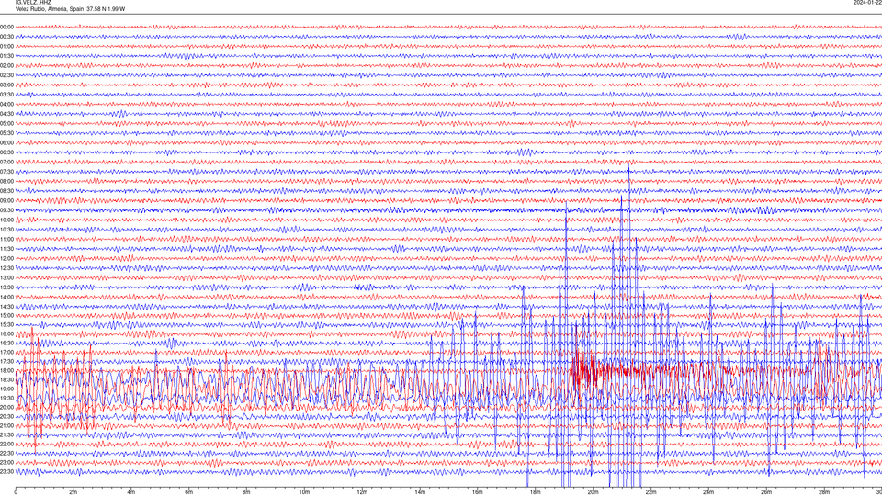The width and height of the screenshot is (882, 496).
Task: Select the 15:30 trace time label
Action: pos(6,324)
